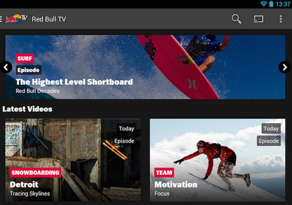Tap the Episode badge on surf banner

29,70
